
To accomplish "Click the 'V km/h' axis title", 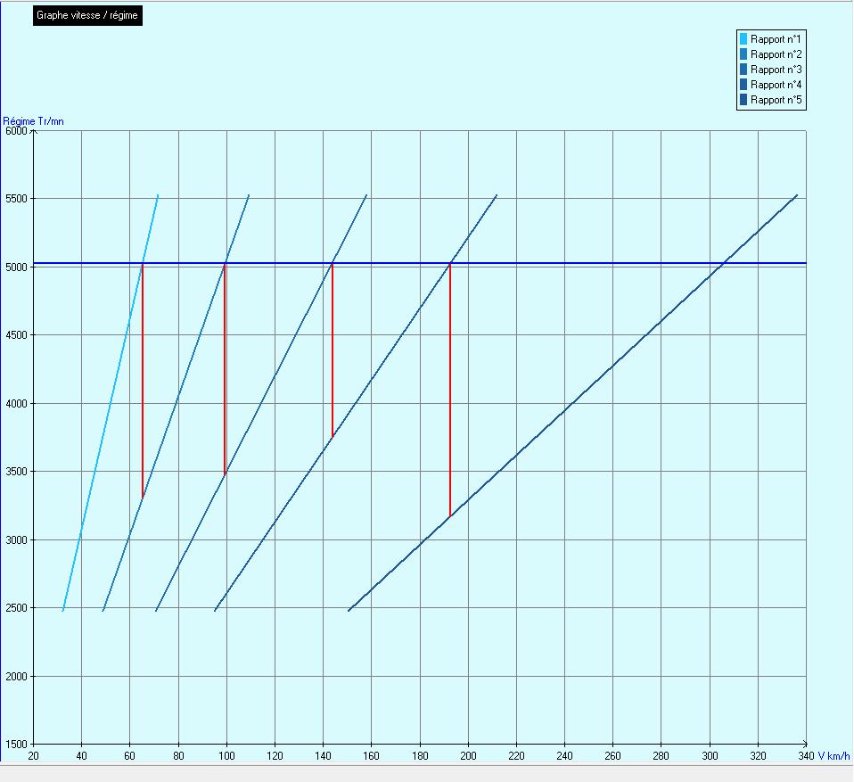I will (x=833, y=756).
